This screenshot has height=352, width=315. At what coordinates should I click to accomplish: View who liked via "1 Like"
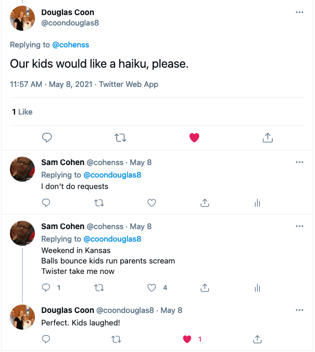click(22, 112)
